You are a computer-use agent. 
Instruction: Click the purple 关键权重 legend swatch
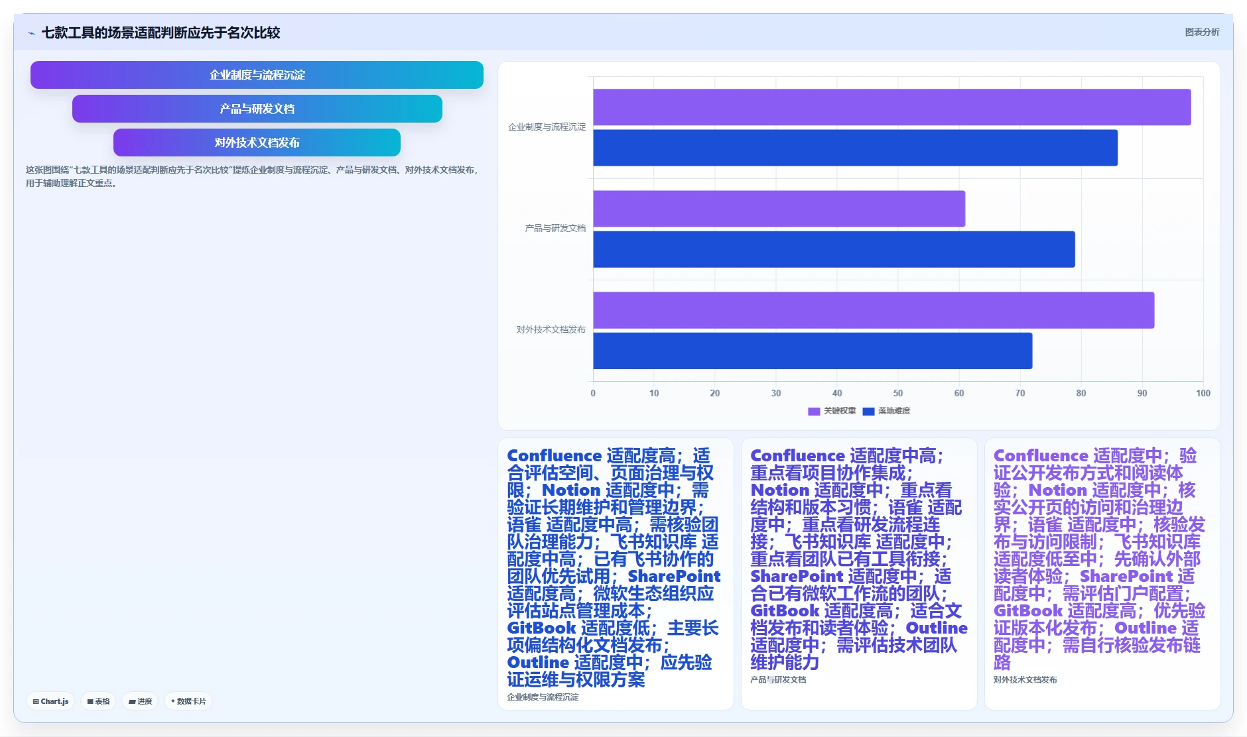tap(814, 411)
